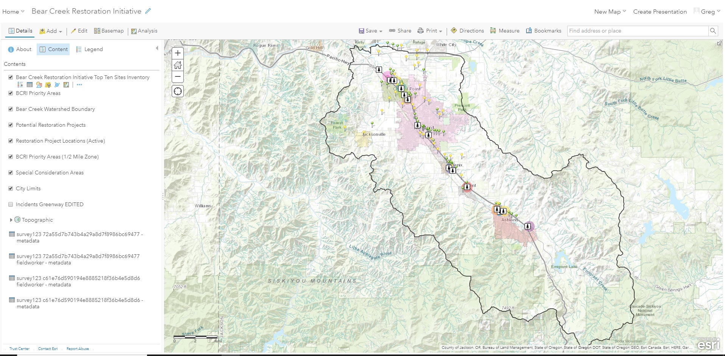Hide the City Limits layer
The width and height of the screenshot is (725, 356).
click(x=11, y=188)
